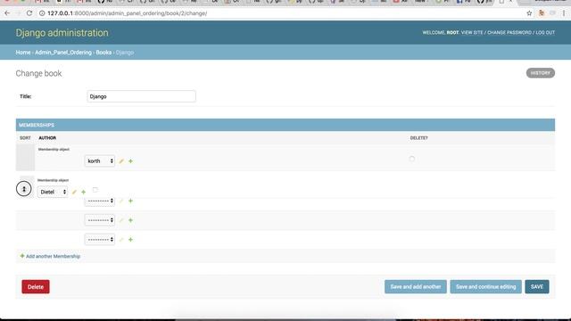Click the SAVE button

coord(537,287)
